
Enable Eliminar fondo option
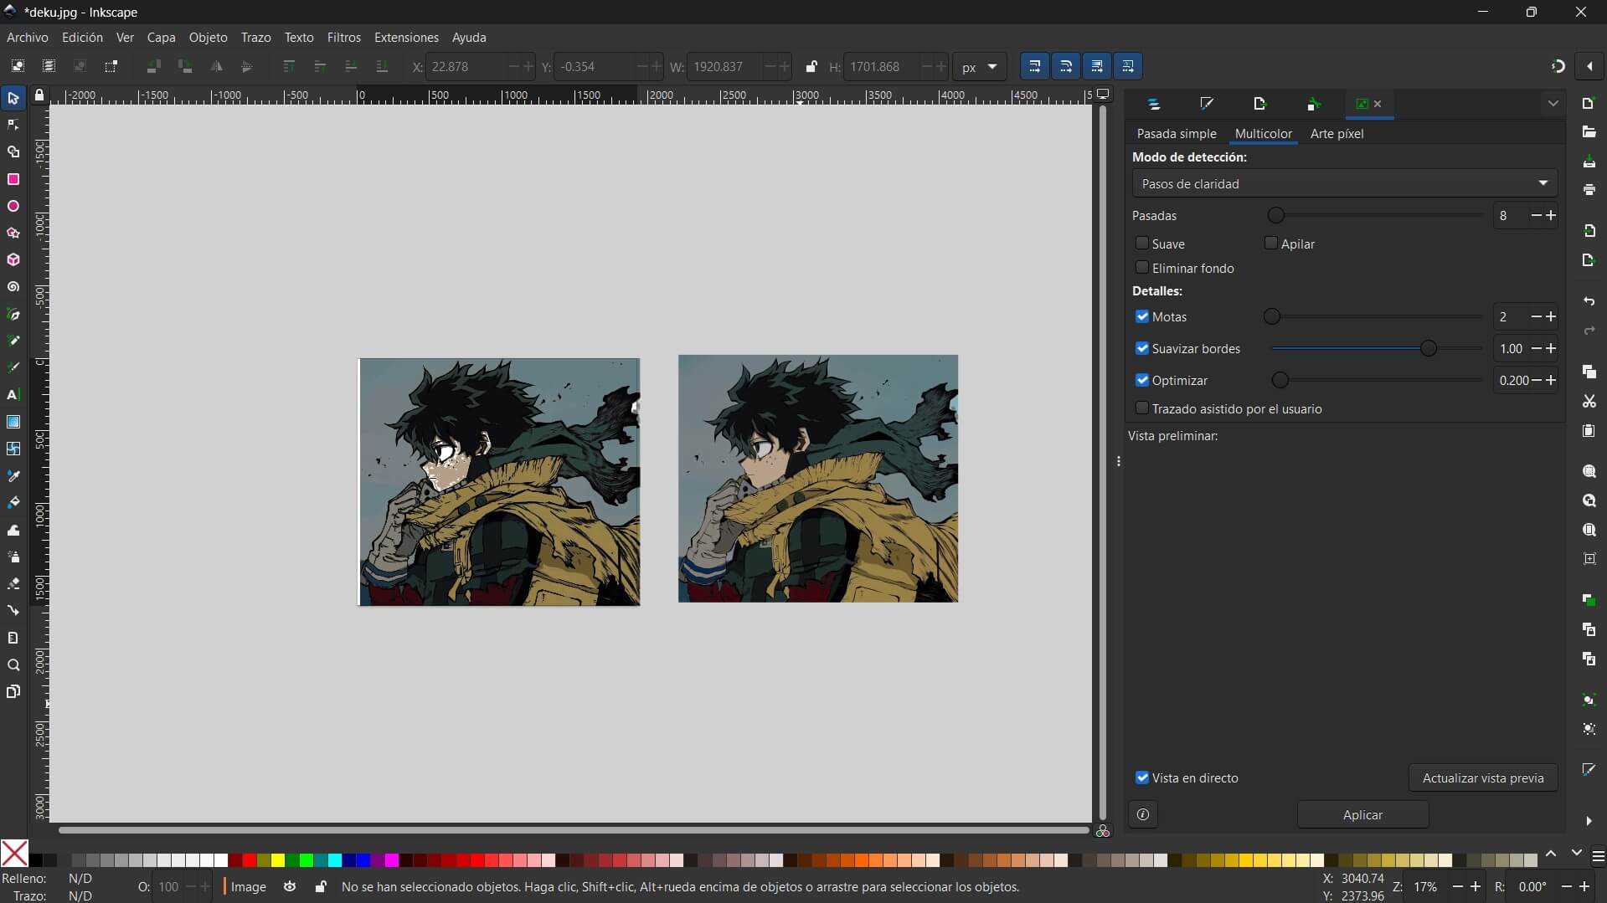click(1142, 268)
